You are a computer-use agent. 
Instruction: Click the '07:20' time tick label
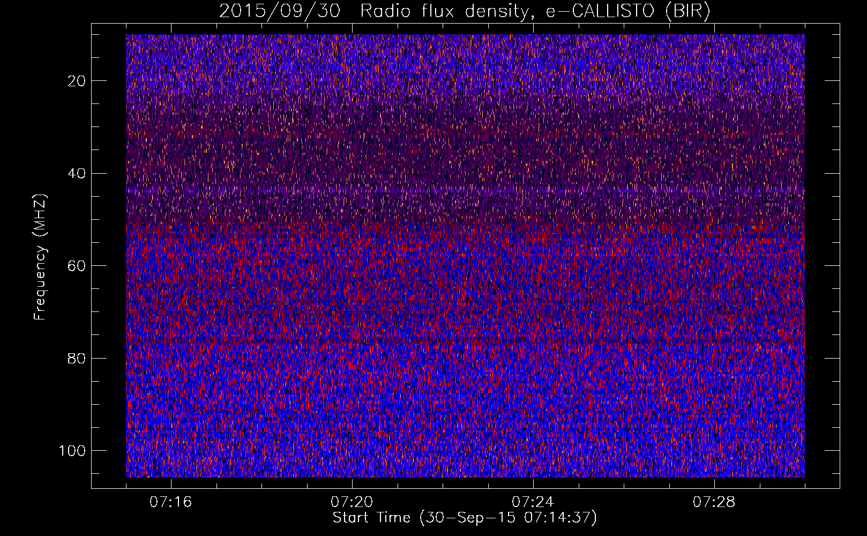coord(352,502)
